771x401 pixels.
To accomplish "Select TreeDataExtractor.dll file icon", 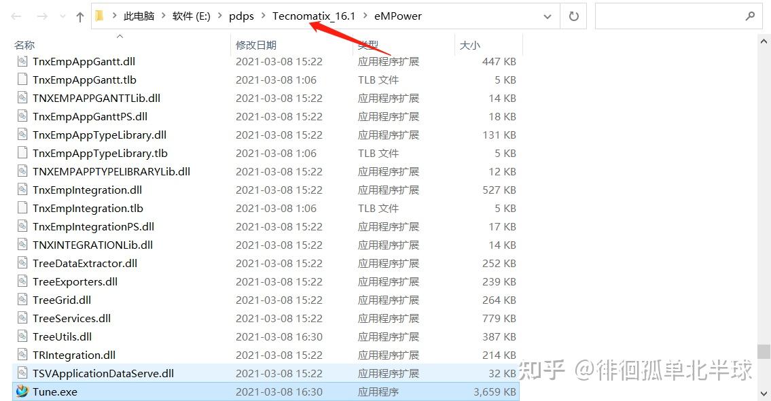I will [x=22, y=263].
